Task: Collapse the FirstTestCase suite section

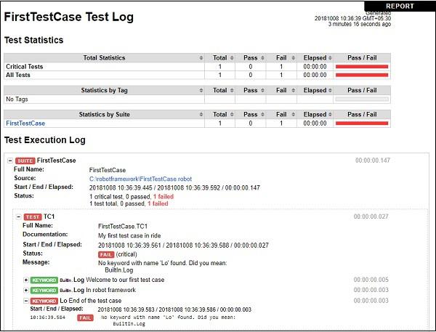Action: pos(10,161)
